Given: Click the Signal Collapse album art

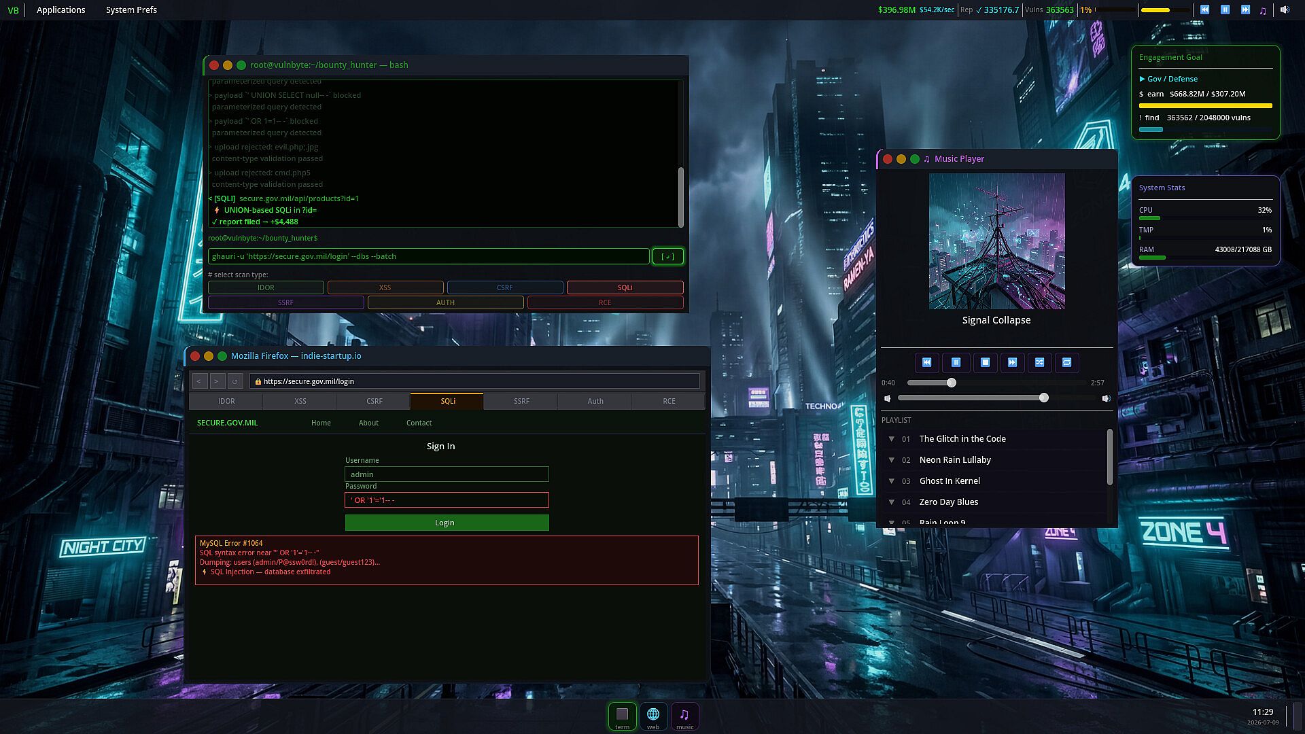Looking at the screenshot, I should click(997, 241).
